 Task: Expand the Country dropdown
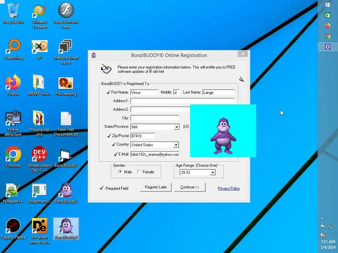coord(176,145)
